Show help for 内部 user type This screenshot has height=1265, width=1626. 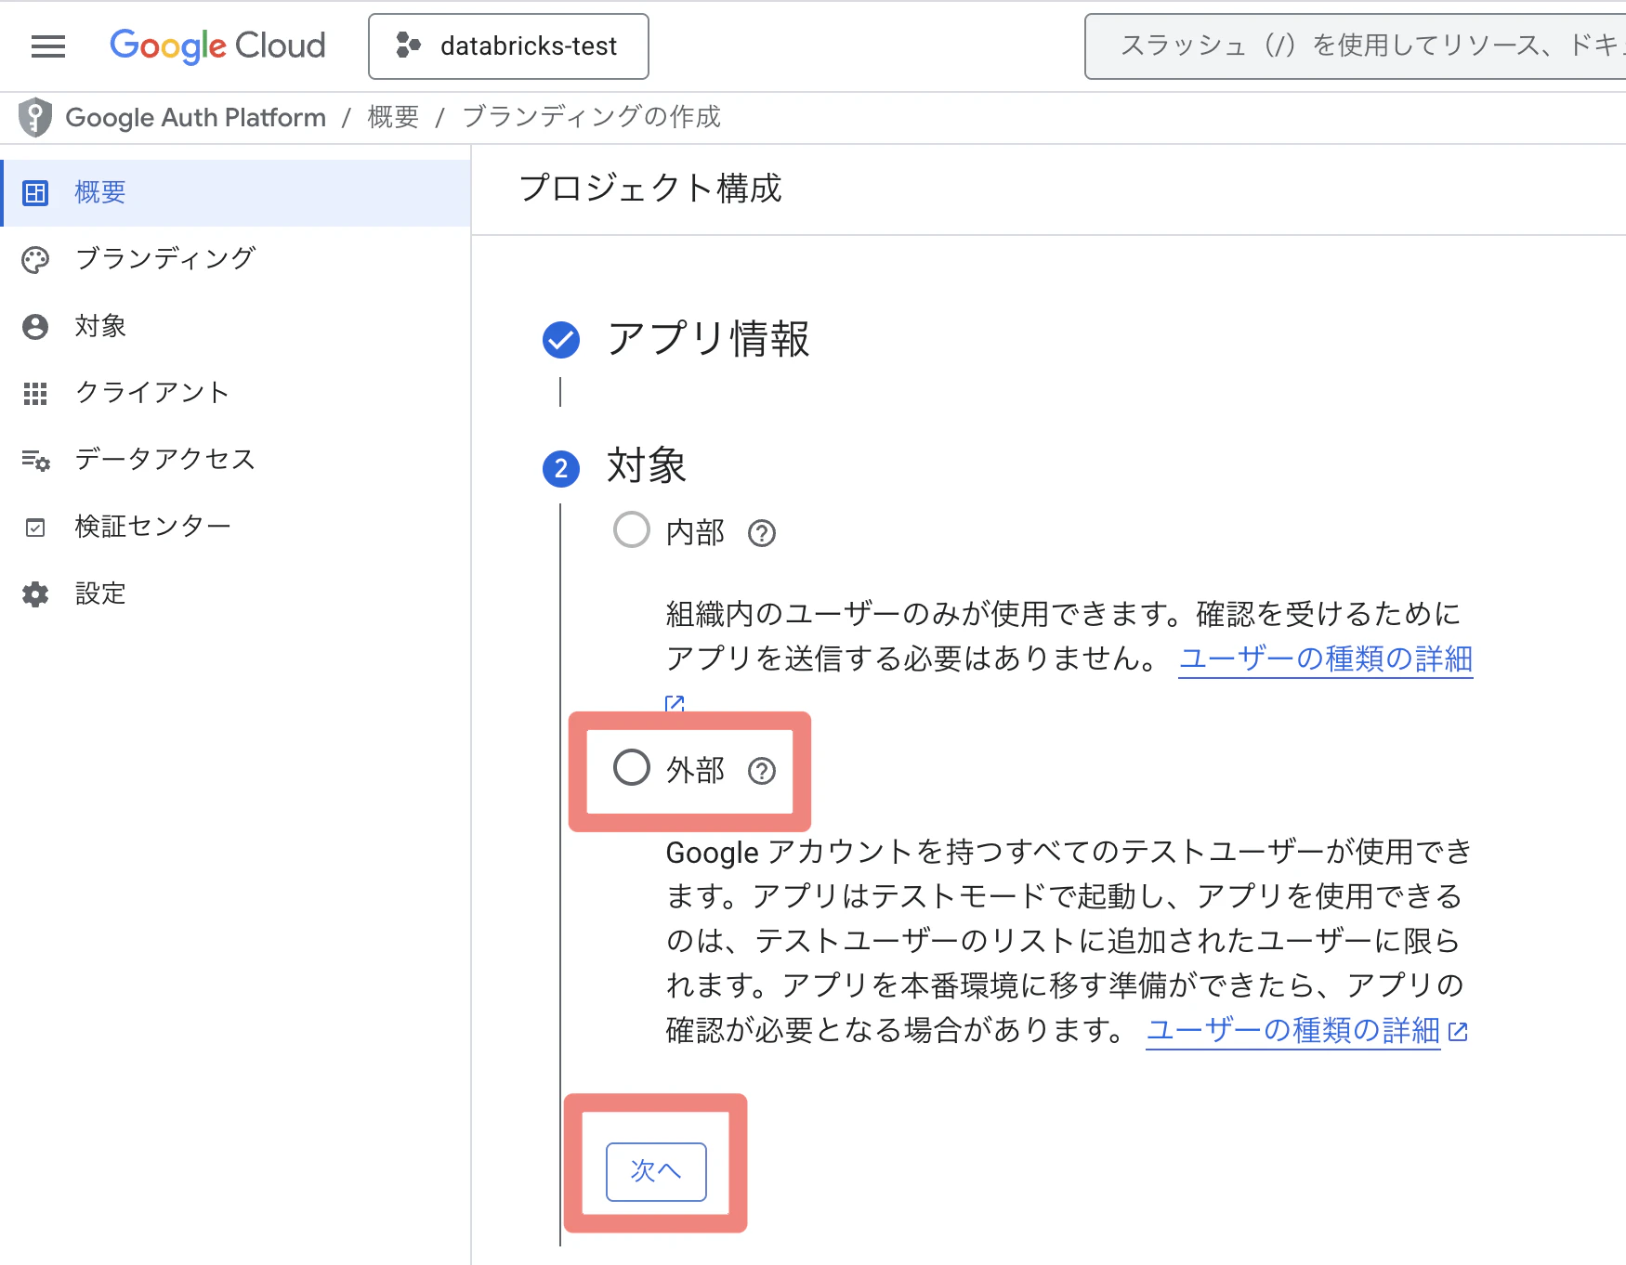pos(762,533)
